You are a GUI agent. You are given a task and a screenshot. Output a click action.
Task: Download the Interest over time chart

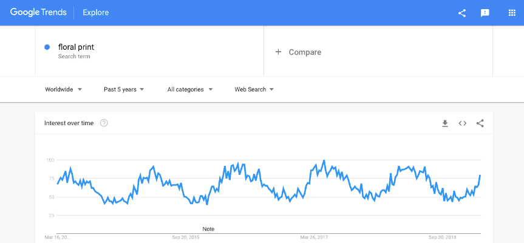pyautogui.click(x=444, y=123)
